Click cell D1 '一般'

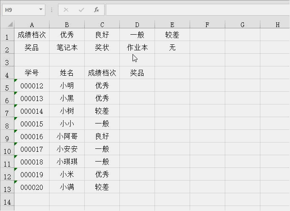[x=137, y=35]
